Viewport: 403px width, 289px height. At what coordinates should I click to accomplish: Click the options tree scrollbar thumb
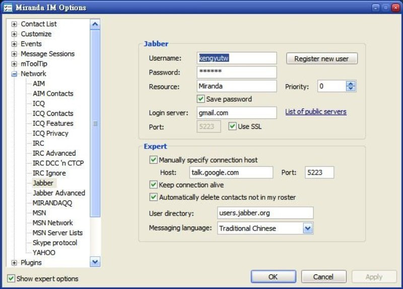click(x=95, y=123)
